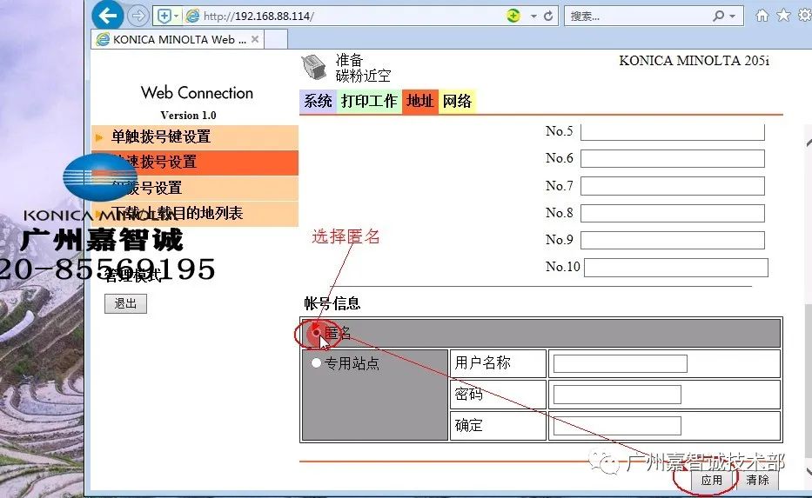Open the 地址 tab
Image resolution: width=812 pixels, height=498 pixels.
click(420, 101)
